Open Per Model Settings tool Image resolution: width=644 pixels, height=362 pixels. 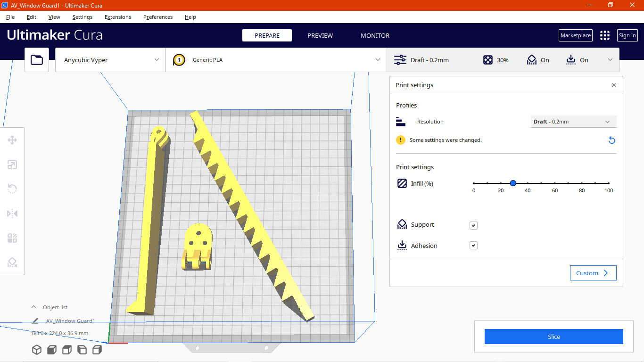tap(12, 238)
